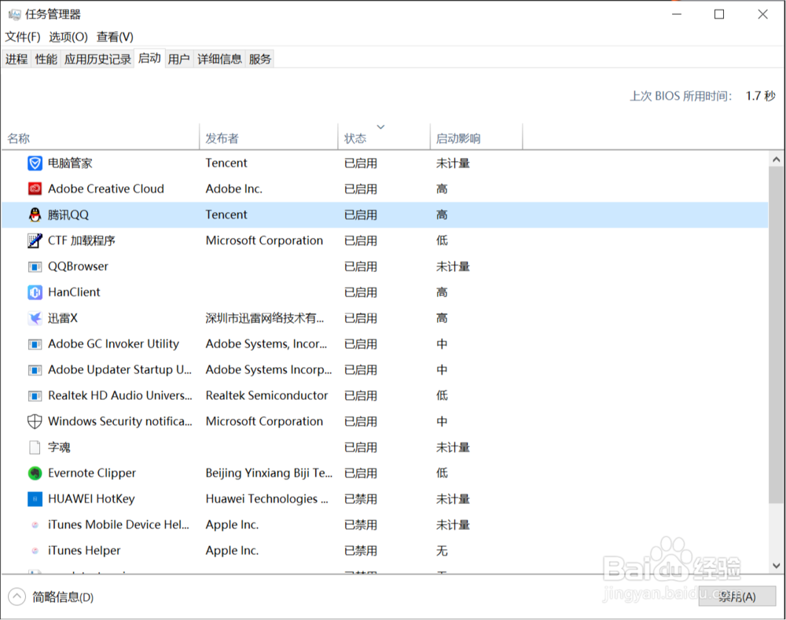Sort by the 名称 column header

tap(101, 138)
